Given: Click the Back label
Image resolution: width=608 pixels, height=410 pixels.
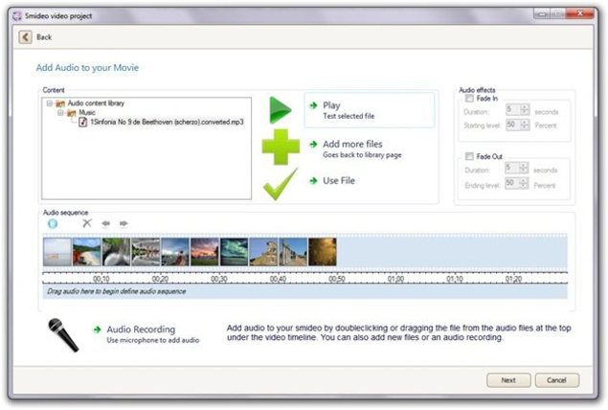Looking at the screenshot, I should pos(44,37).
